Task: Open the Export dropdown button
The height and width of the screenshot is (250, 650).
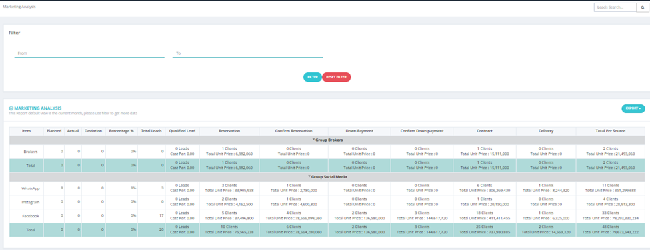Action: 633,108
